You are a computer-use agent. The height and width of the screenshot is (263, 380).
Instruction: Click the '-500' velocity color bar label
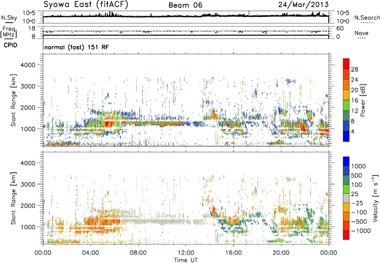click(x=359, y=222)
